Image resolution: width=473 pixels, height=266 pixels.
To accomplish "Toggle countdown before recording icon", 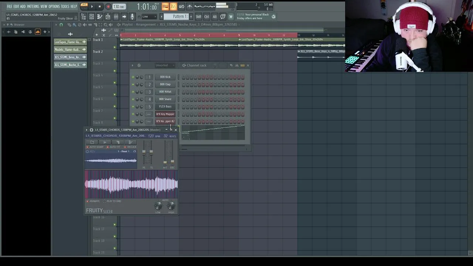I will click(173, 7).
